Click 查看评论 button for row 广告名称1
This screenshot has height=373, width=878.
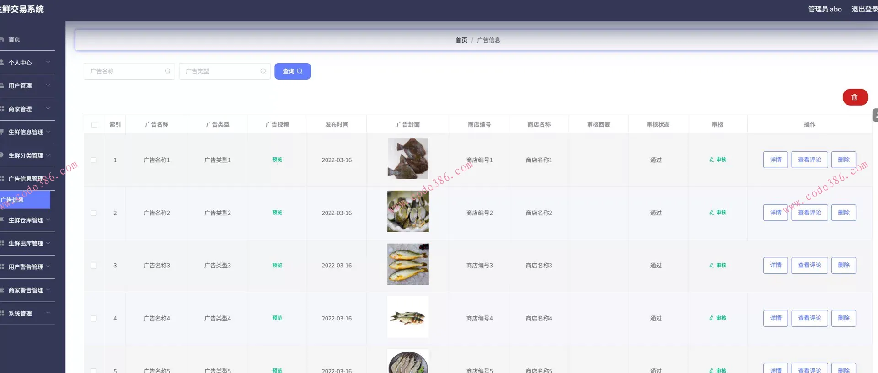tap(809, 160)
